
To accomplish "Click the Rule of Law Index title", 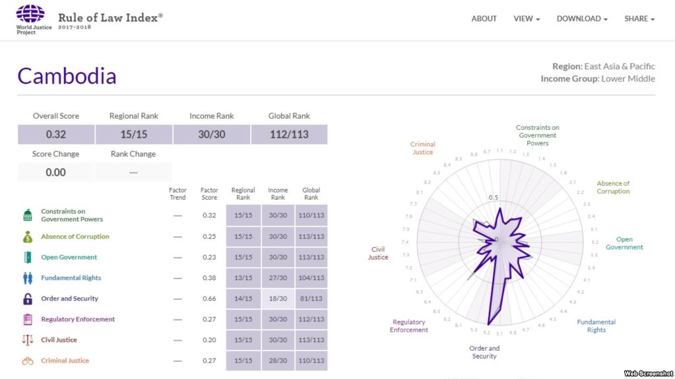I will (x=110, y=18).
